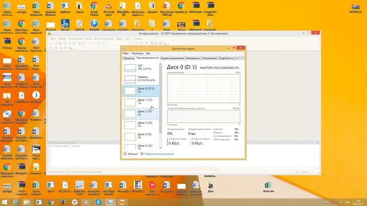Select Диск 5 (G:) in sidebar

click(140, 146)
